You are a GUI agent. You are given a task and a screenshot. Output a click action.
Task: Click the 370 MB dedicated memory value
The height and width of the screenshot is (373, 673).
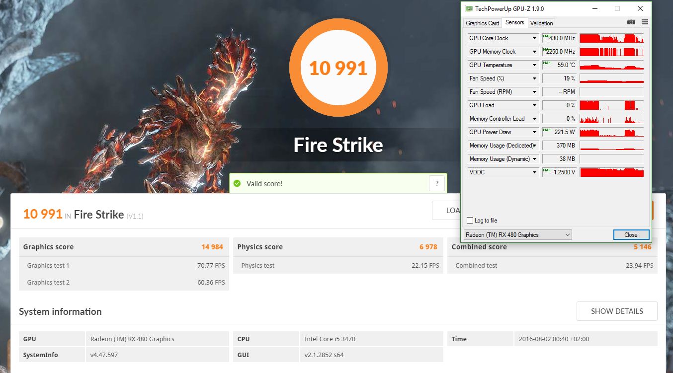pos(559,146)
